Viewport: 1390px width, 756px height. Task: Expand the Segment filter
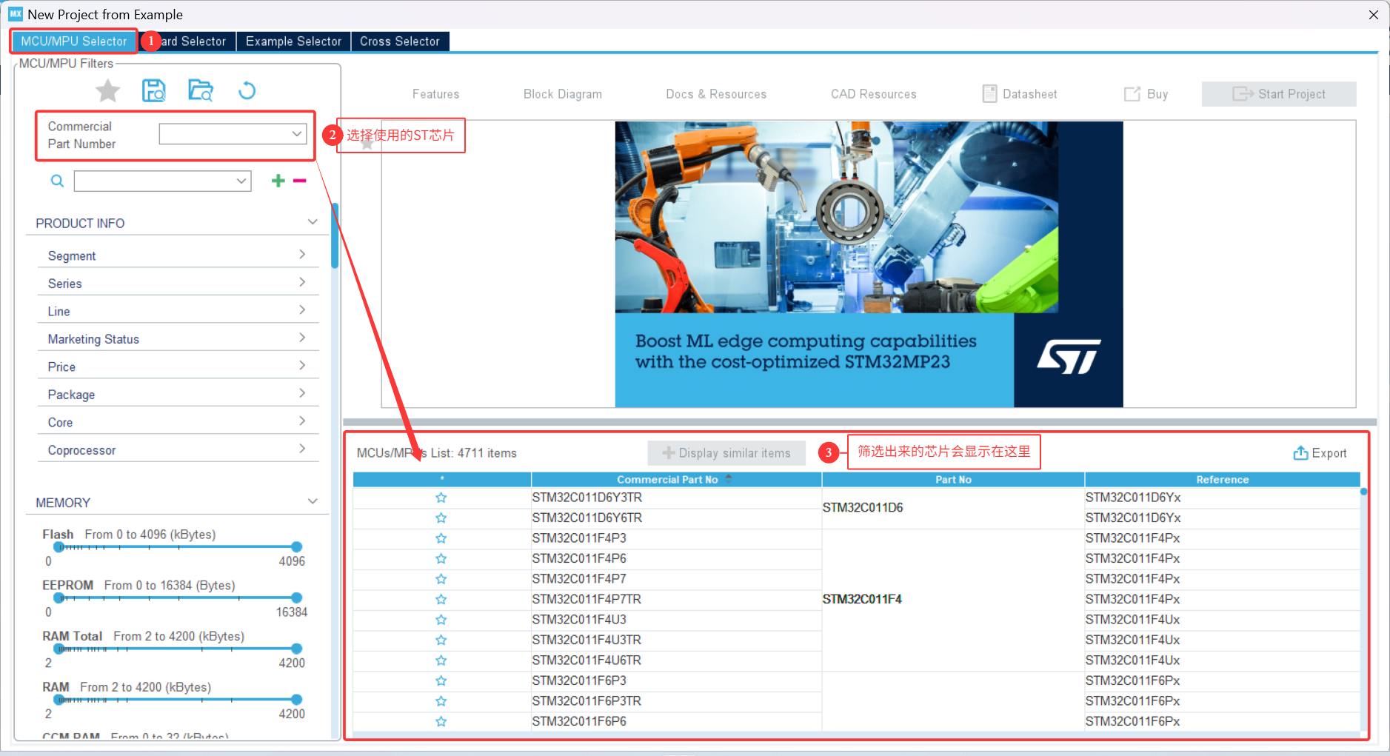tap(302, 255)
